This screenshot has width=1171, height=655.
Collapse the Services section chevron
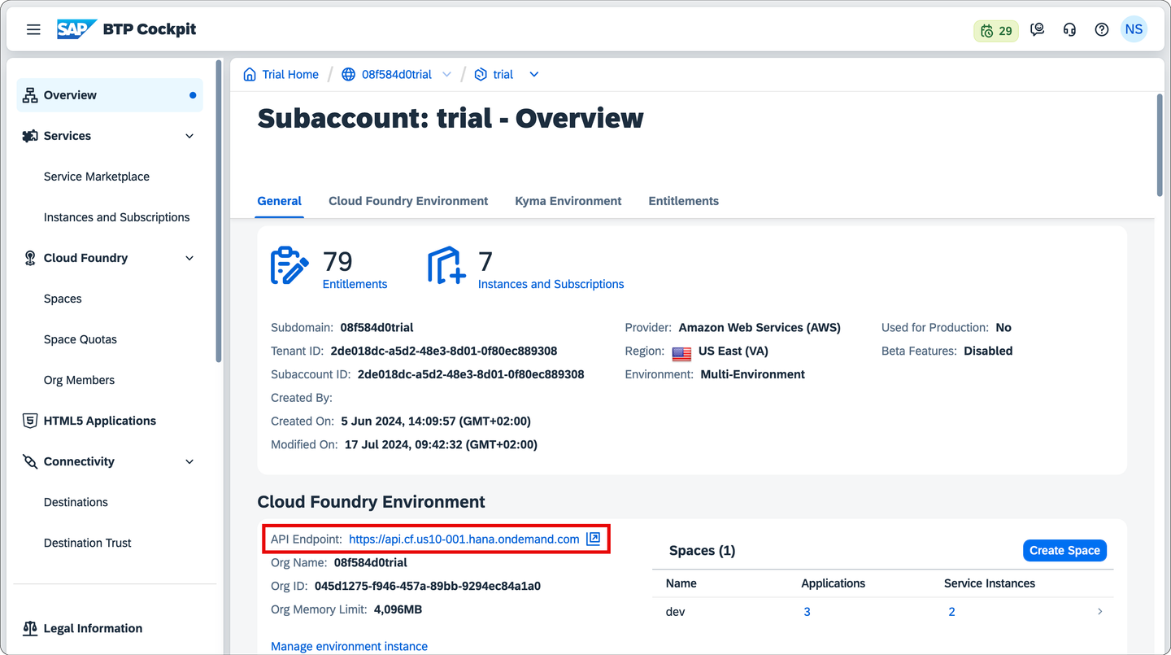[x=189, y=136]
